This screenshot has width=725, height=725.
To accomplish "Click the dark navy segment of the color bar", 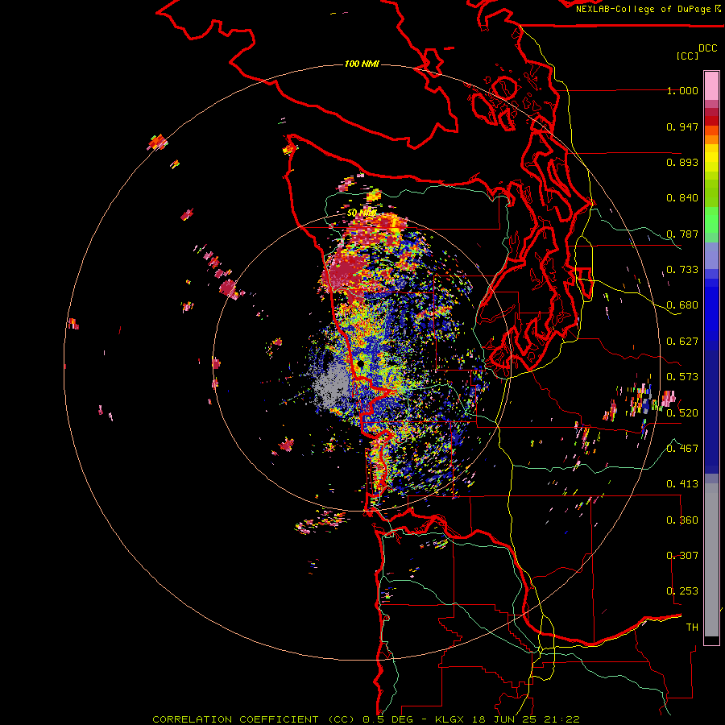I will [711, 412].
